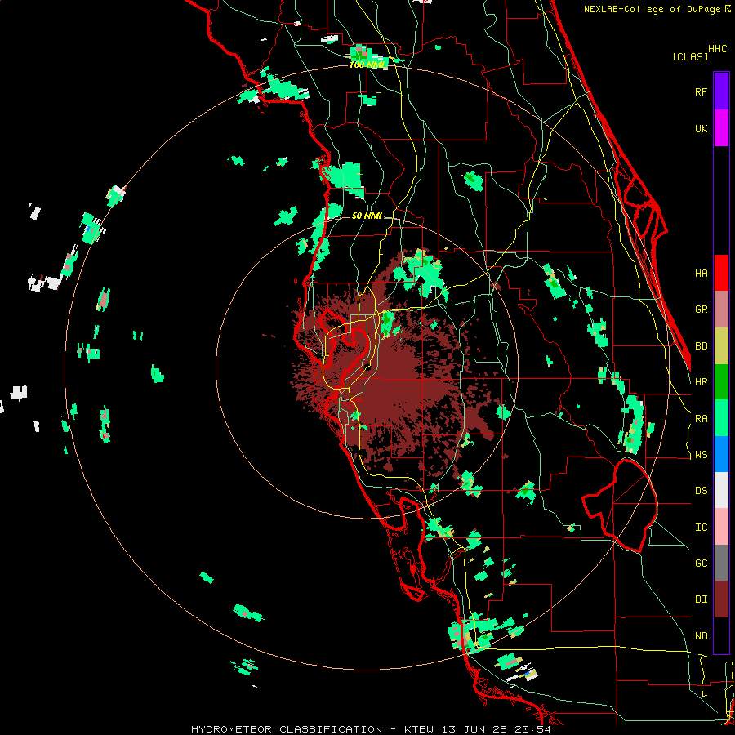
Task: Click the WS legend label
Action: (701, 454)
